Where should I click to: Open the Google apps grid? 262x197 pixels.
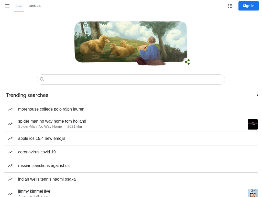tap(230, 6)
